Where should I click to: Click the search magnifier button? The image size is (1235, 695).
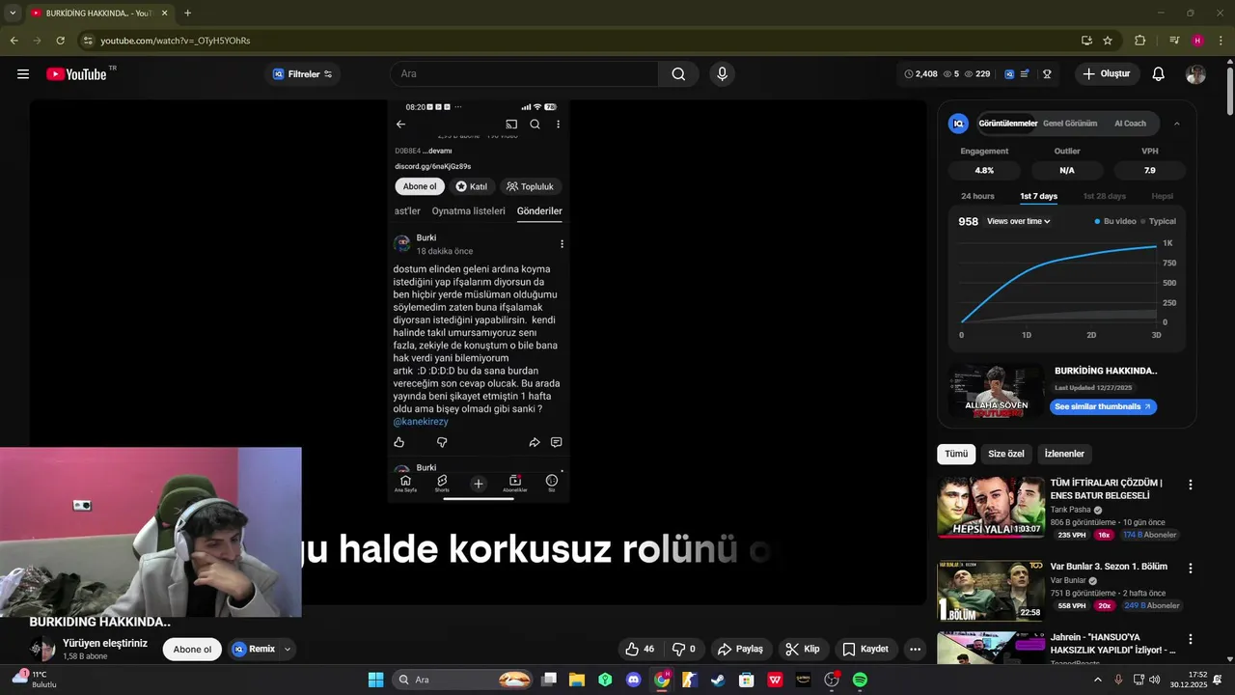click(x=678, y=74)
